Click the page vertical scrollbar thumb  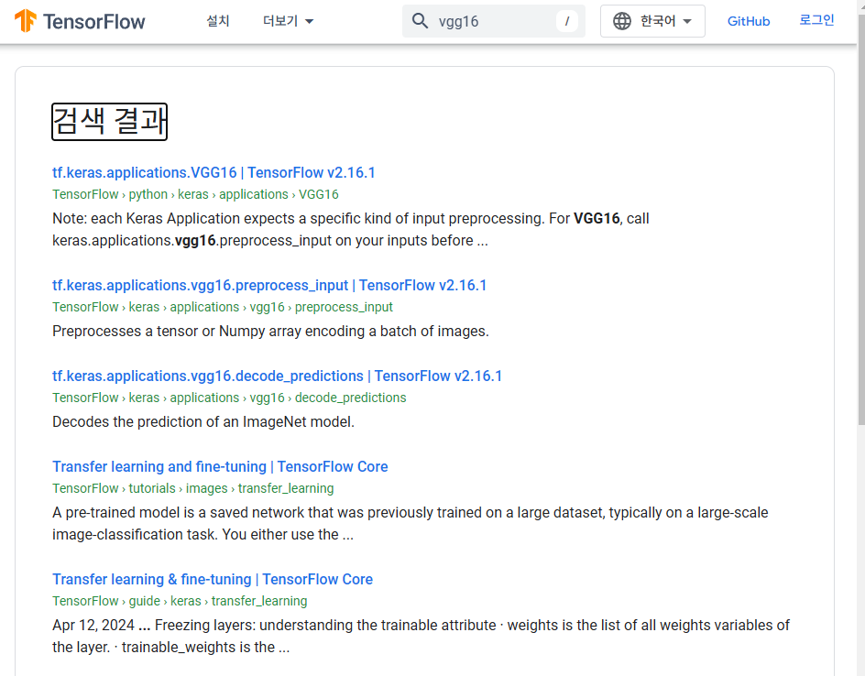(860, 220)
